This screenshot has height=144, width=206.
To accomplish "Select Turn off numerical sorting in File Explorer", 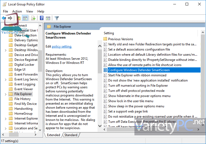I will click(138, 86).
